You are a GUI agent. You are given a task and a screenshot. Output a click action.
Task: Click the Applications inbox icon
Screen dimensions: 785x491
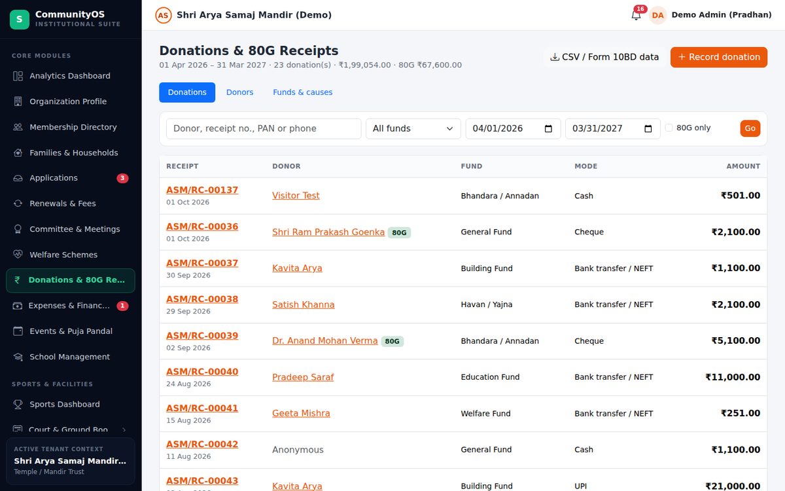(18, 178)
